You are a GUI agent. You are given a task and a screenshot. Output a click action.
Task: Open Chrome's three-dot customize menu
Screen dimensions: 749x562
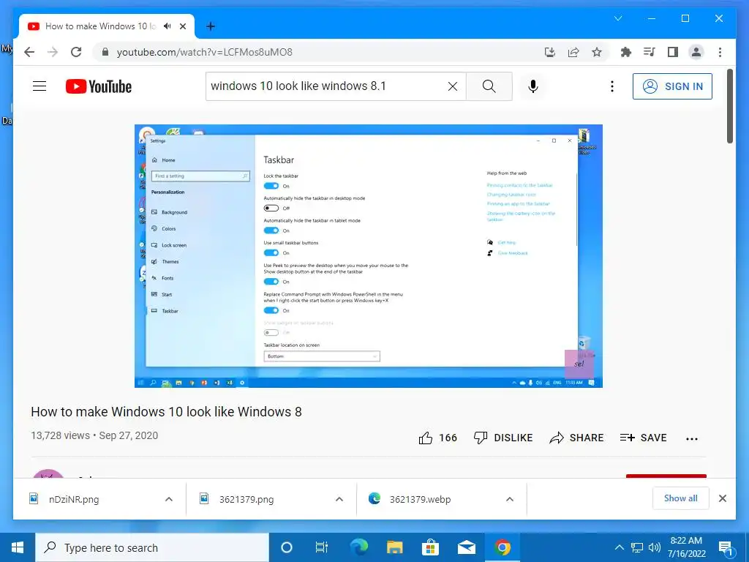(x=720, y=52)
